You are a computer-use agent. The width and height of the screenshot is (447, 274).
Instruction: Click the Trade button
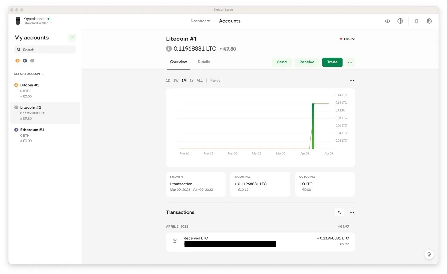click(x=332, y=62)
